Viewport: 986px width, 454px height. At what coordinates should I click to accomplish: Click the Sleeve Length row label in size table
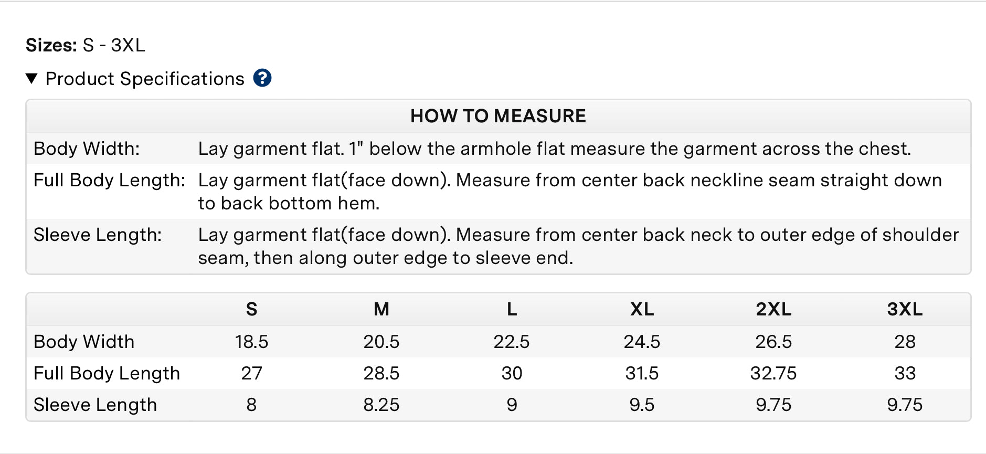[95, 405]
